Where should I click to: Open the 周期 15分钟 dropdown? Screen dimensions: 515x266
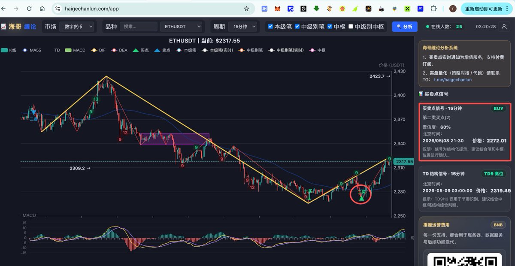[x=242, y=27]
